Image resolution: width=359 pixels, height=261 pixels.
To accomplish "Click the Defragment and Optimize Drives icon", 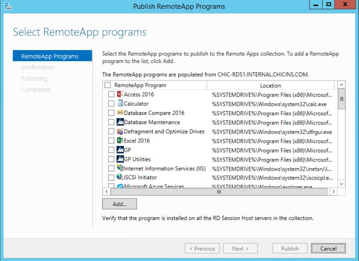I will (120, 131).
